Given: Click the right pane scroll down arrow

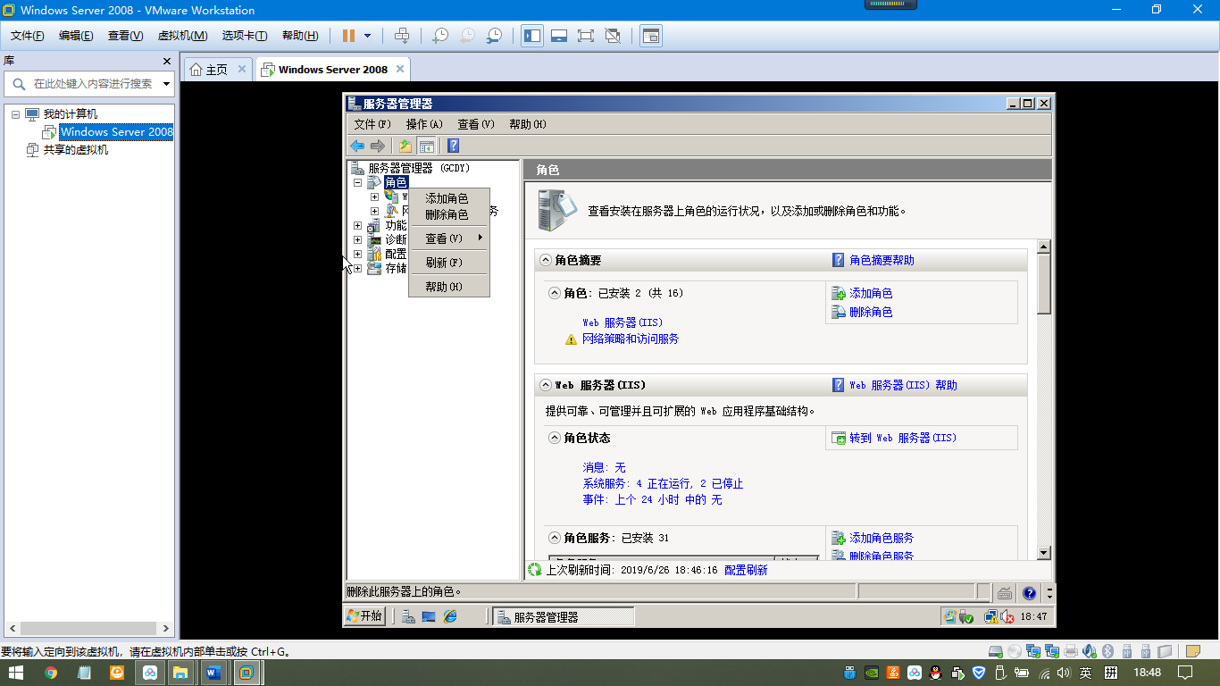Looking at the screenshot, I should click(1044, 554).
